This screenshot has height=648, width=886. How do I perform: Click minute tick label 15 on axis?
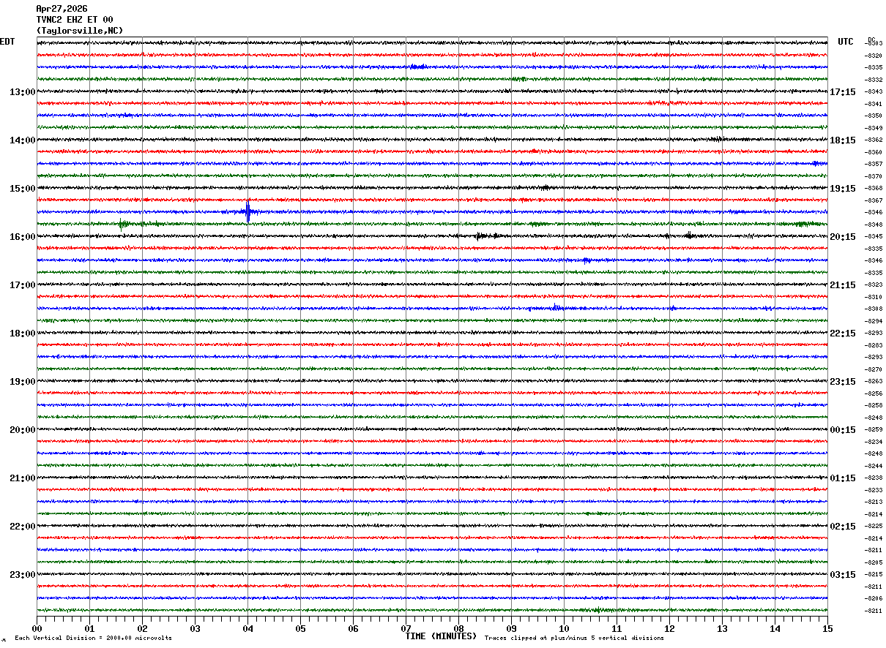click(827, 628)
